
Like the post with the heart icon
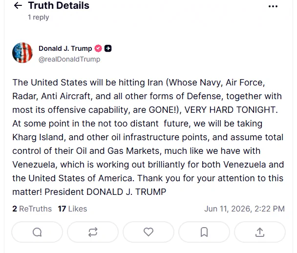tap(148, 232)
